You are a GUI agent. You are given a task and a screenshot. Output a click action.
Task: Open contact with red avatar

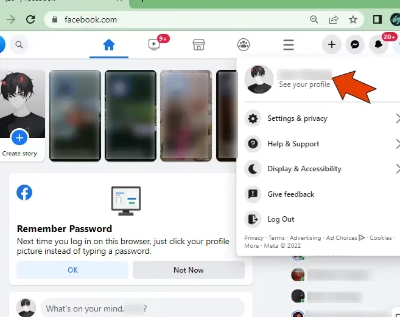(x=298, y=274)
